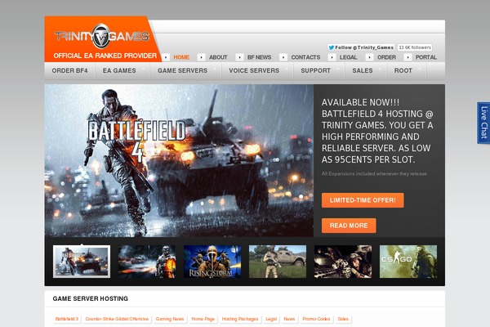Click the Home Page tag

tap(203, 319)
